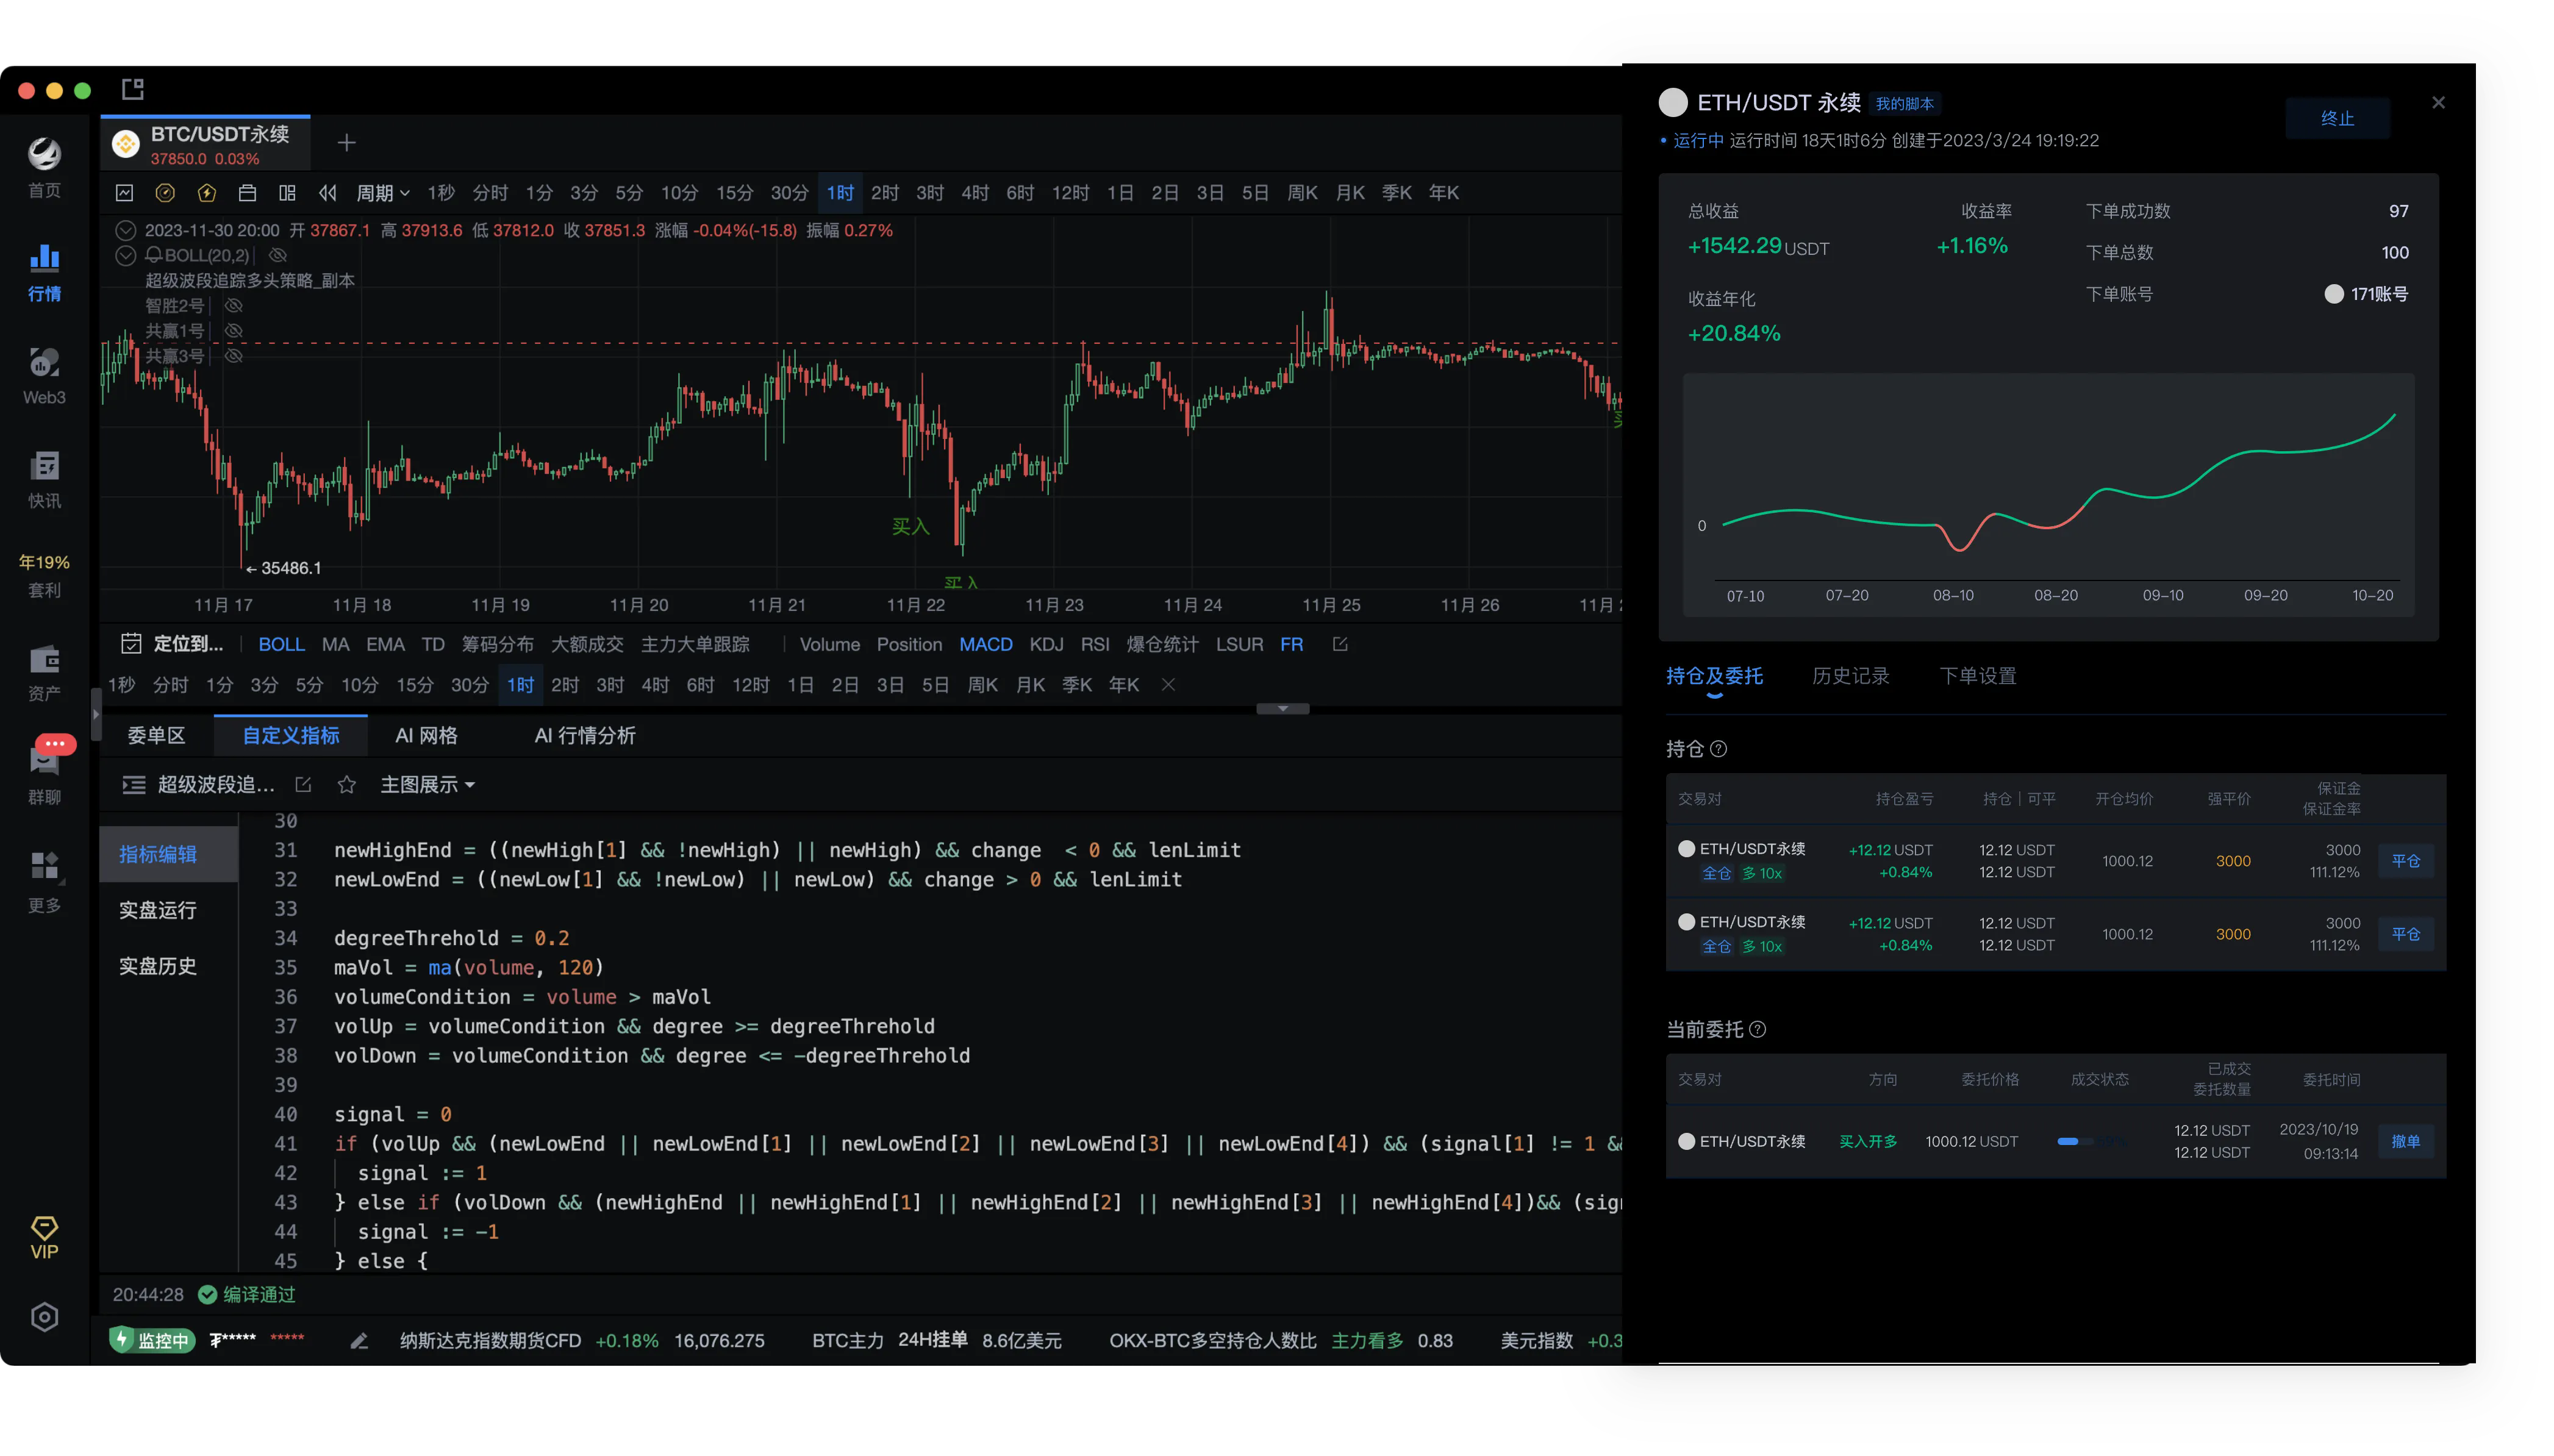Image resolution: width=2554 pixels, height=1456 pixels.
Task: Collapse the OHLC info row chevron
Action: tap(125, 230)
